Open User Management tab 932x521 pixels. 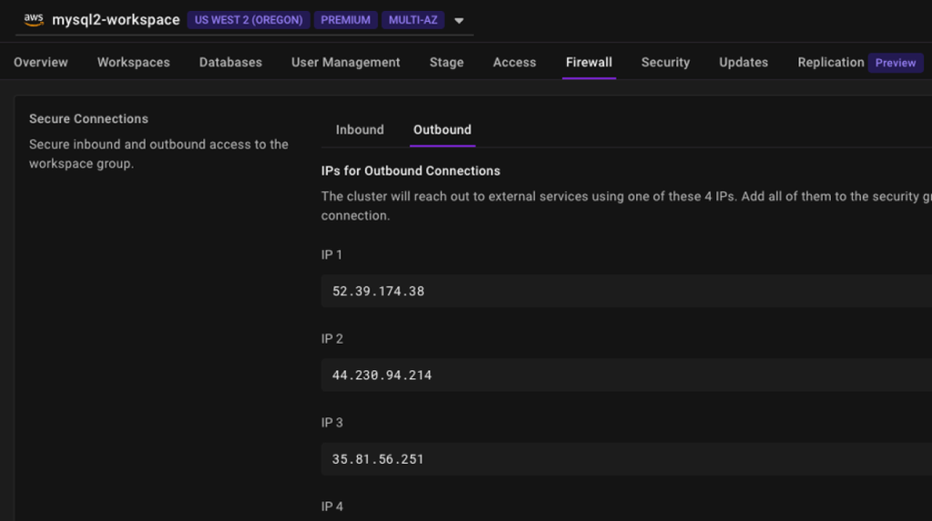click(x=346, y=63)
